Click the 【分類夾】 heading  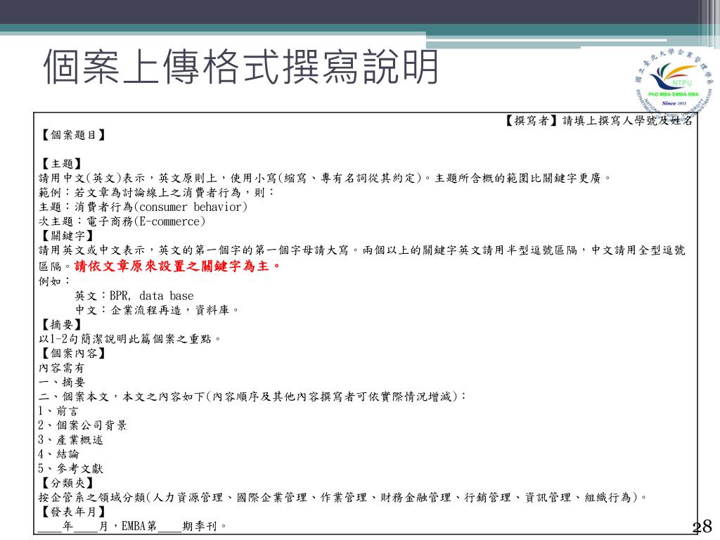pos(67,483)
